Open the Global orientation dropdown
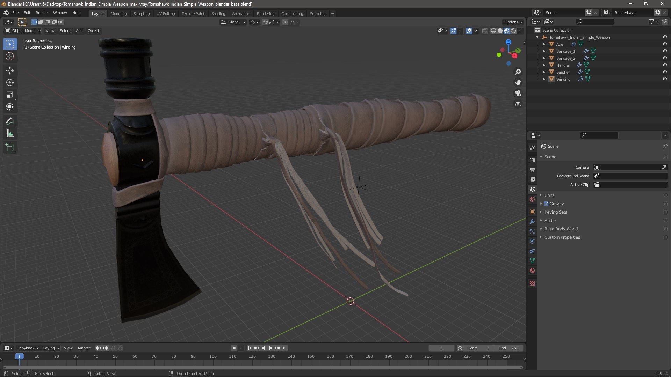This screenshot has width=671, height=377. [233, 22]
